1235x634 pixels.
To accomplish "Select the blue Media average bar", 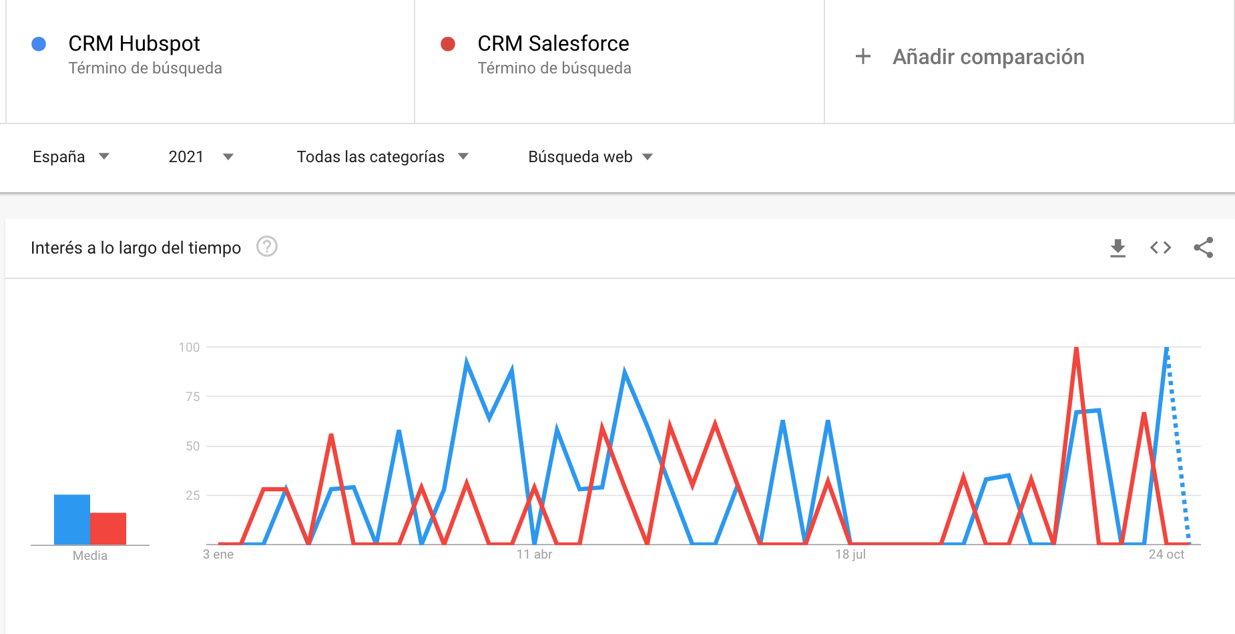I will pos(72,519).
